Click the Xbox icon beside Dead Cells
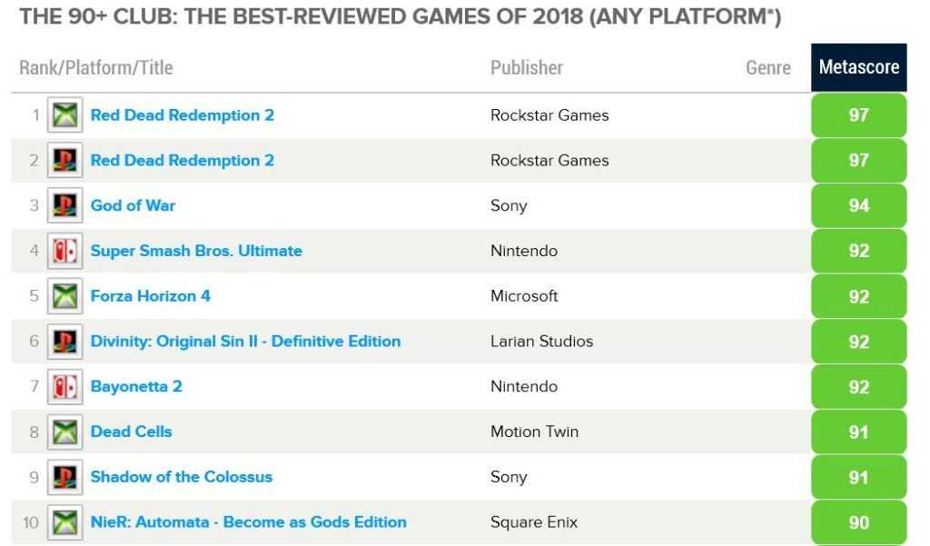930x546 pixels. [x=64, y=432]
